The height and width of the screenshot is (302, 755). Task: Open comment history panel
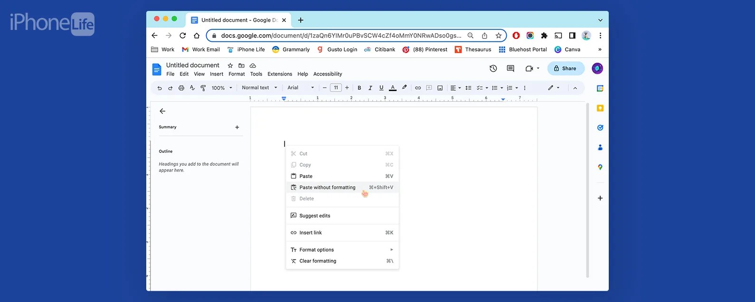coord(510,68)
